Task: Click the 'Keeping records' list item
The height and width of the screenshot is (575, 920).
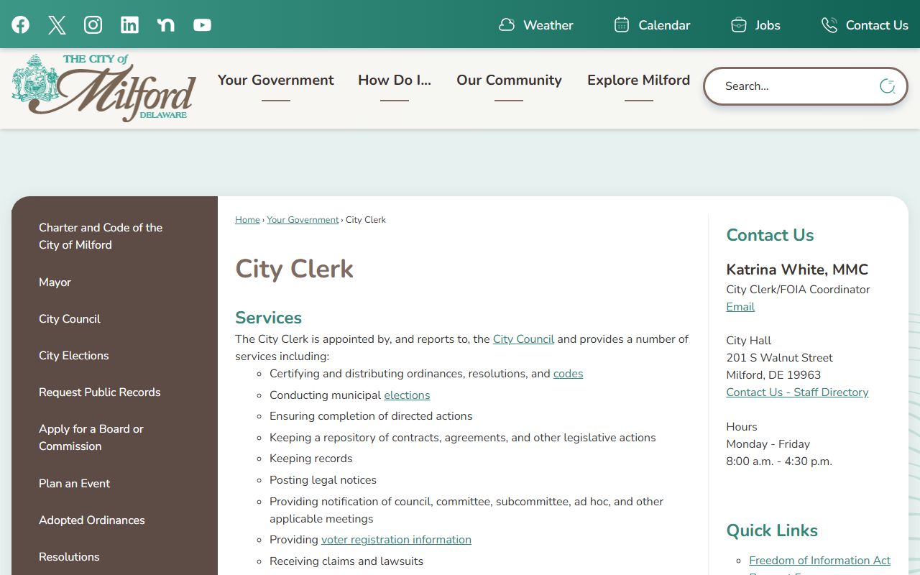Action: tap(311, 459)
